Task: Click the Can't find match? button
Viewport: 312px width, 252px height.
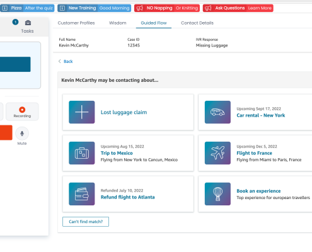Action: pyautogui.click(x=86, y=222)
